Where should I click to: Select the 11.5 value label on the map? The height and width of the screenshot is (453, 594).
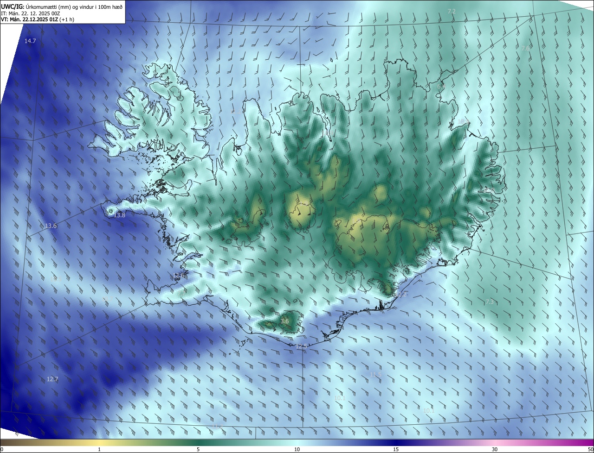tap(376, 375)
